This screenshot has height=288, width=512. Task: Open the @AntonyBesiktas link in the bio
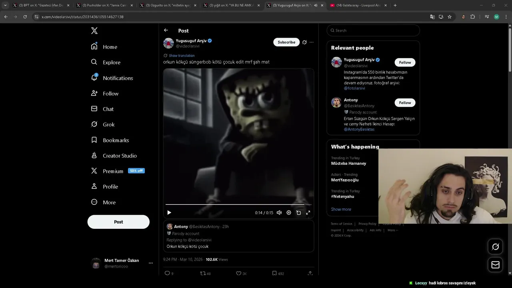coord(359,129)
